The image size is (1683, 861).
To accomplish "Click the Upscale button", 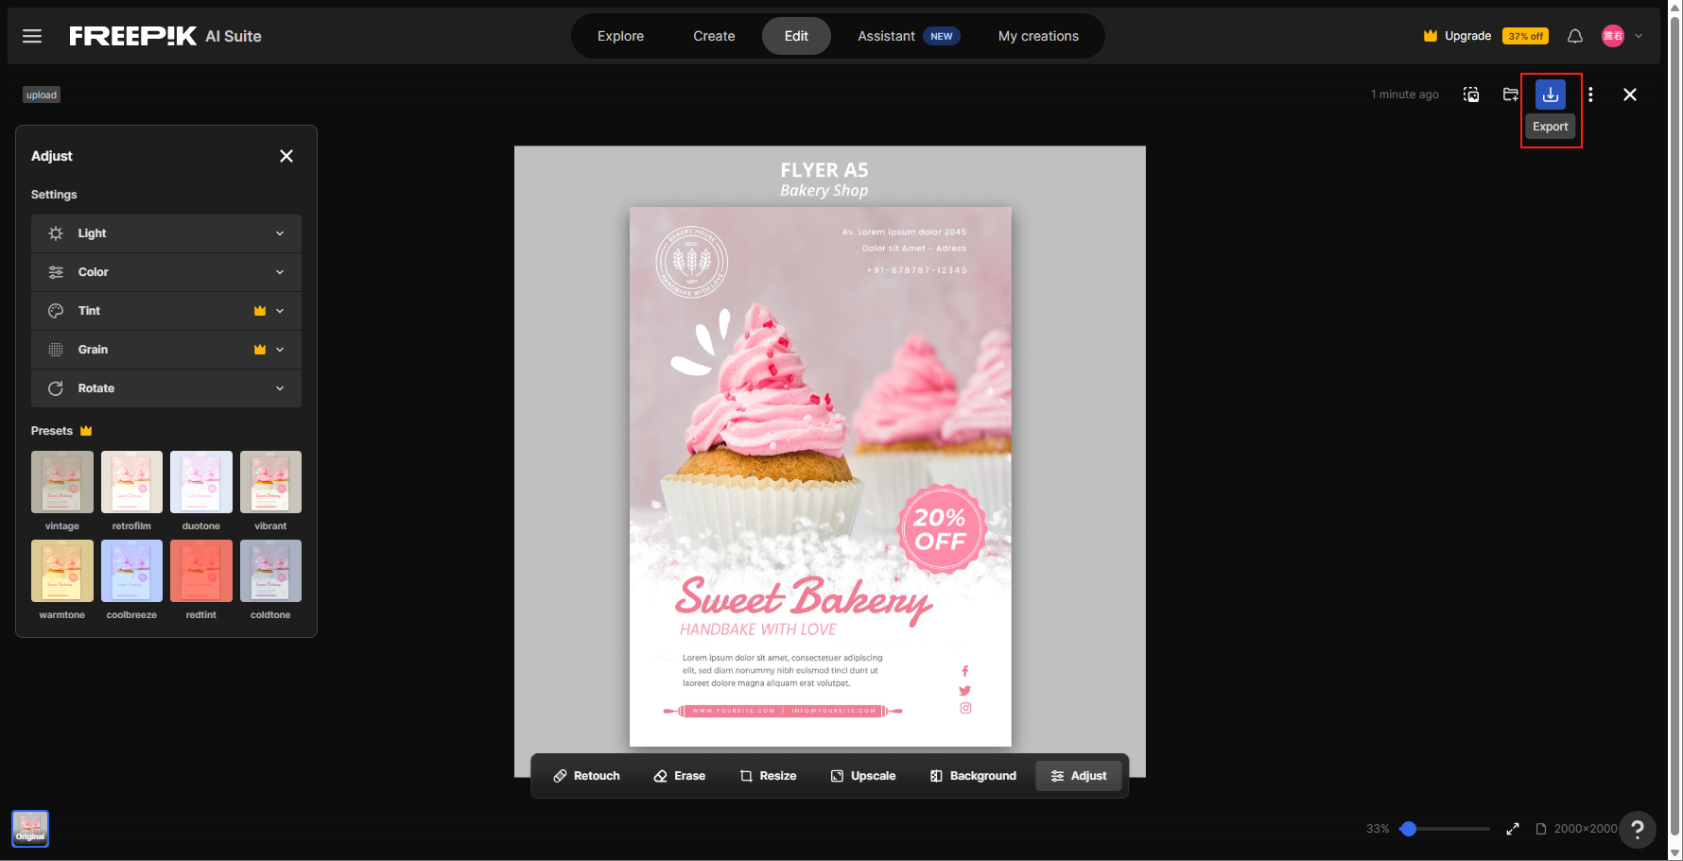I will point(863,776).
